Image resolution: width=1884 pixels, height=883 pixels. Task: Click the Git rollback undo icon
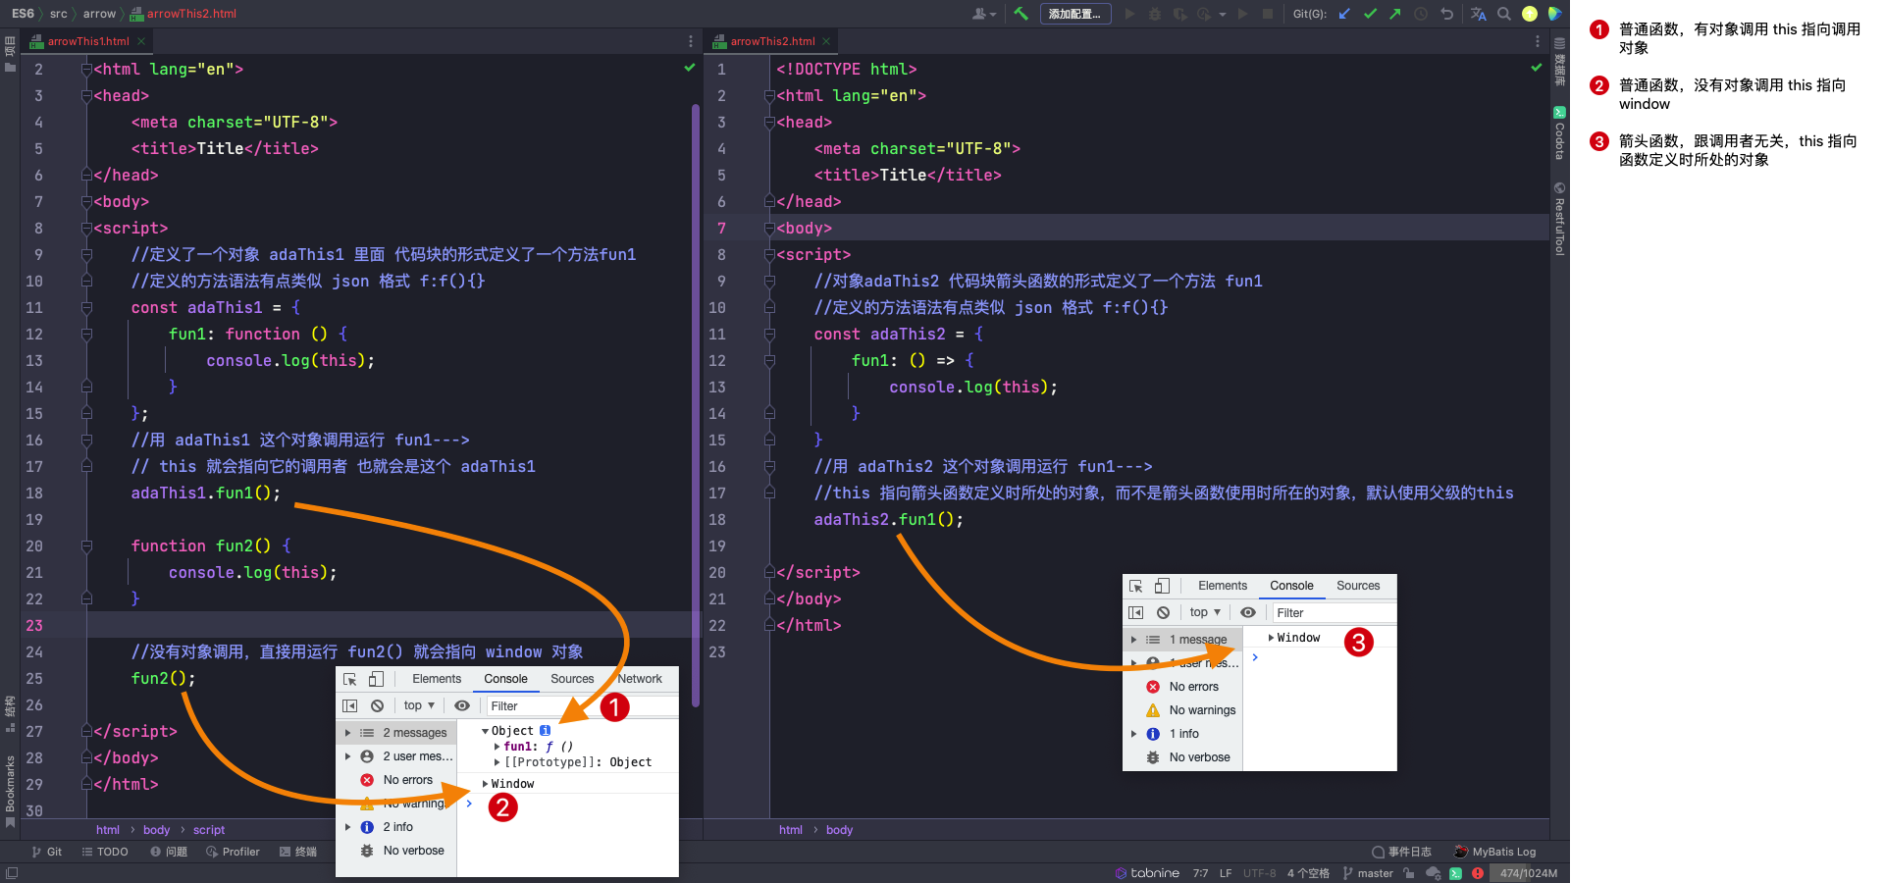[1446, 14]
